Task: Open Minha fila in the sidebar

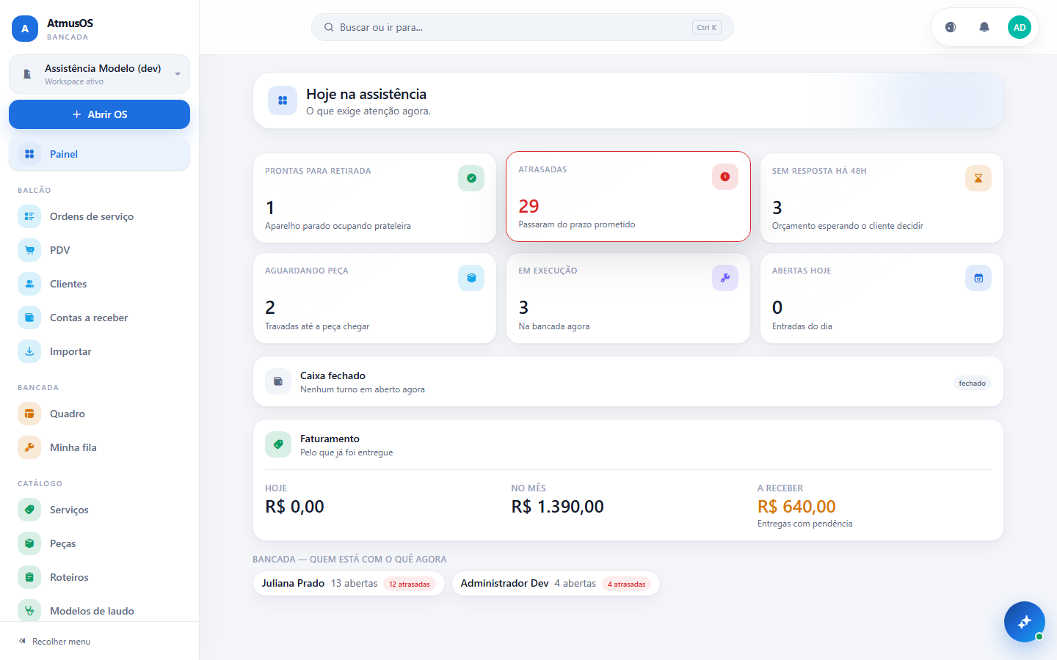Action: coord(99,447)
